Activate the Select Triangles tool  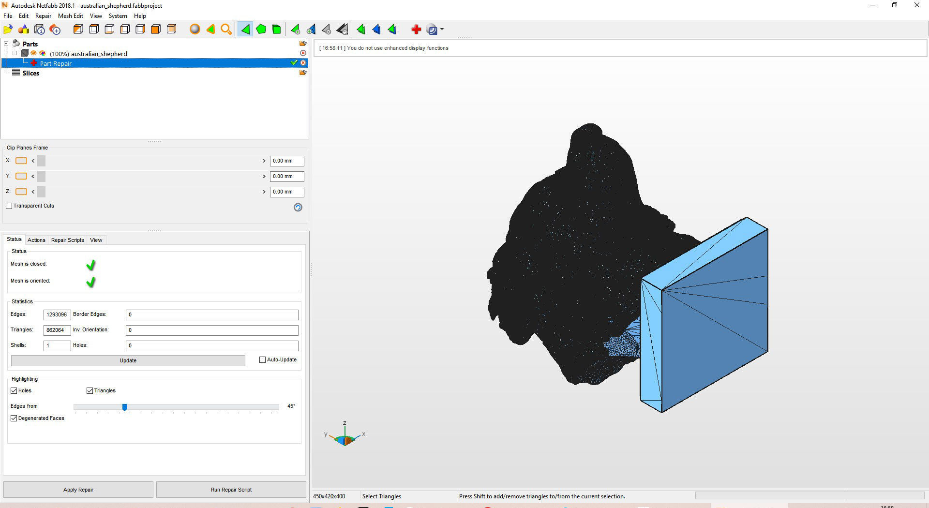245,30
